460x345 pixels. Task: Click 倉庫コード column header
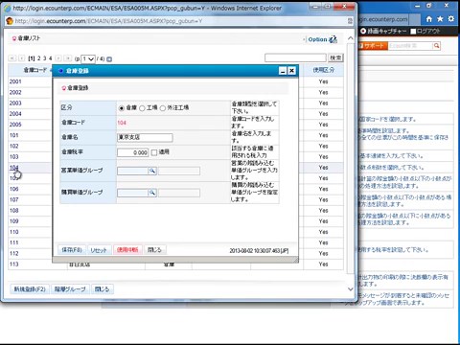point(34,70)
